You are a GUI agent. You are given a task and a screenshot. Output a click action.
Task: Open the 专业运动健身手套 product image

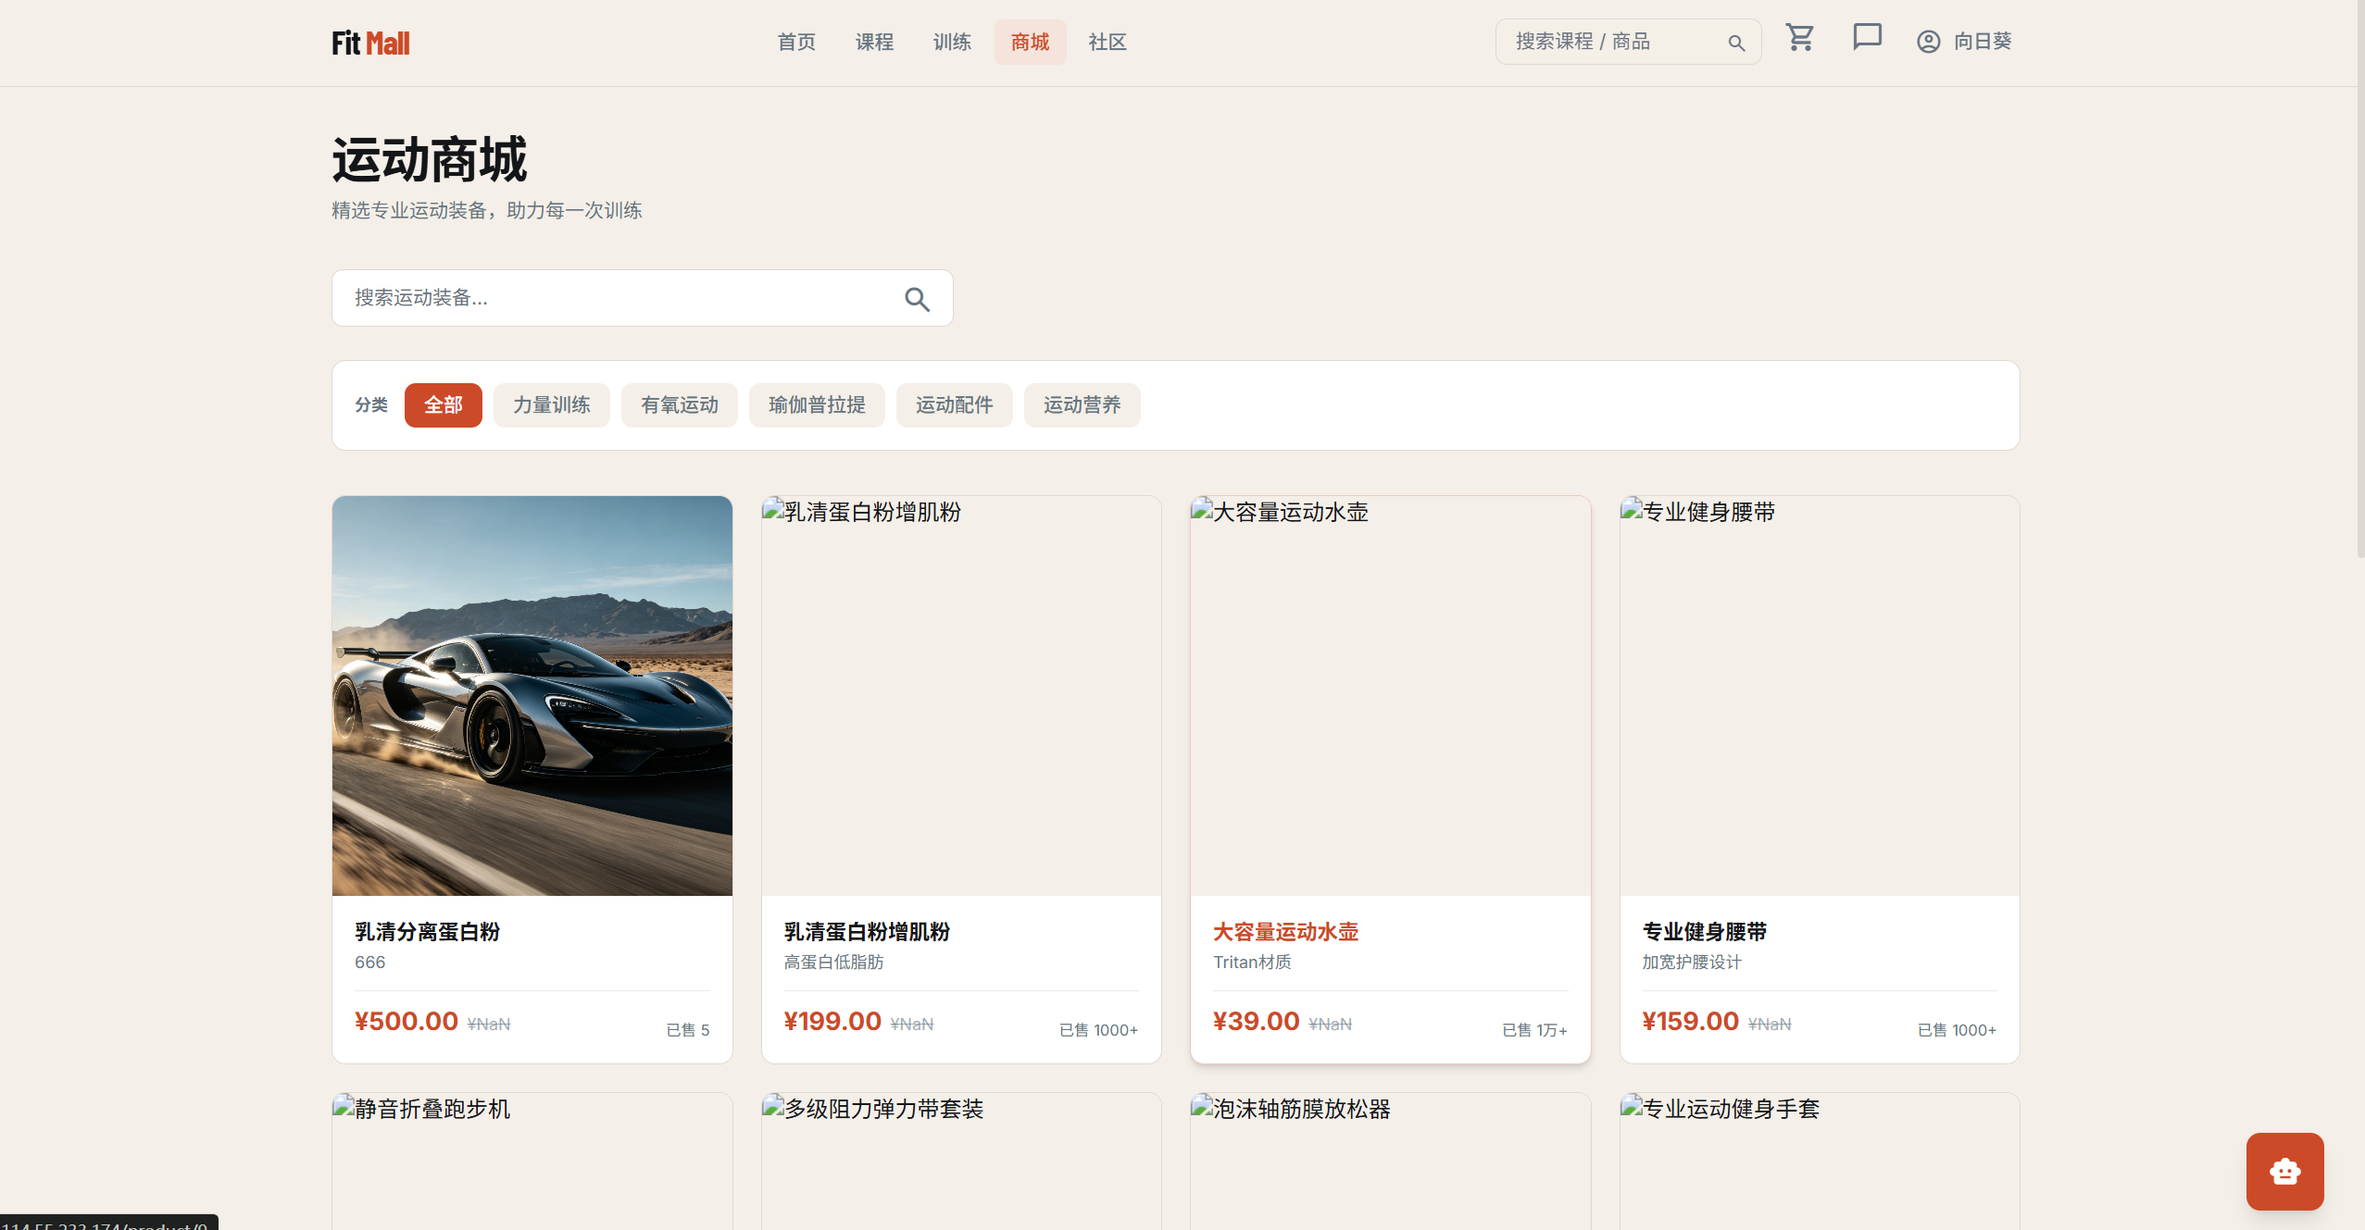tap(1820, 1162)
